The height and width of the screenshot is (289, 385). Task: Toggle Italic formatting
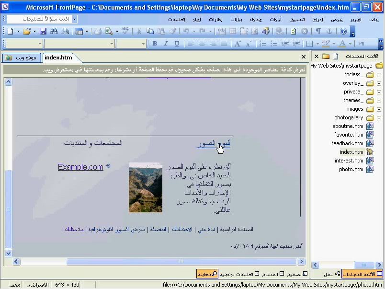(166, 44)
